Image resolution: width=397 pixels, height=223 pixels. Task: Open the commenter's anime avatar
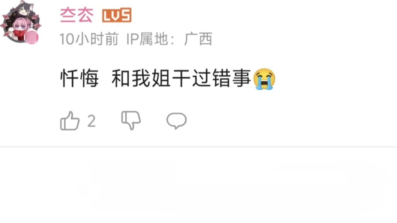click(x=21, y=23)
